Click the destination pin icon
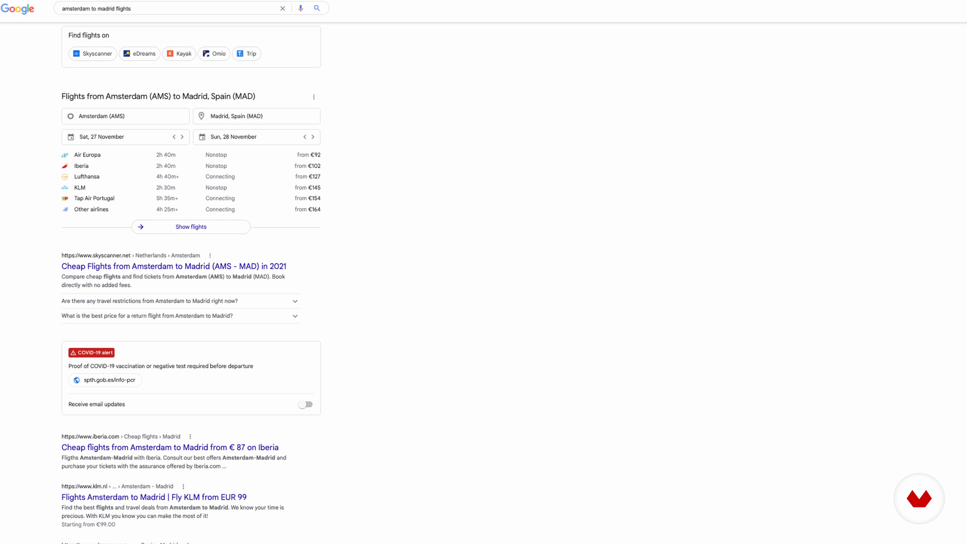This screenshot has height=544, width=967. pyautogui.click(x=201, y=116)
